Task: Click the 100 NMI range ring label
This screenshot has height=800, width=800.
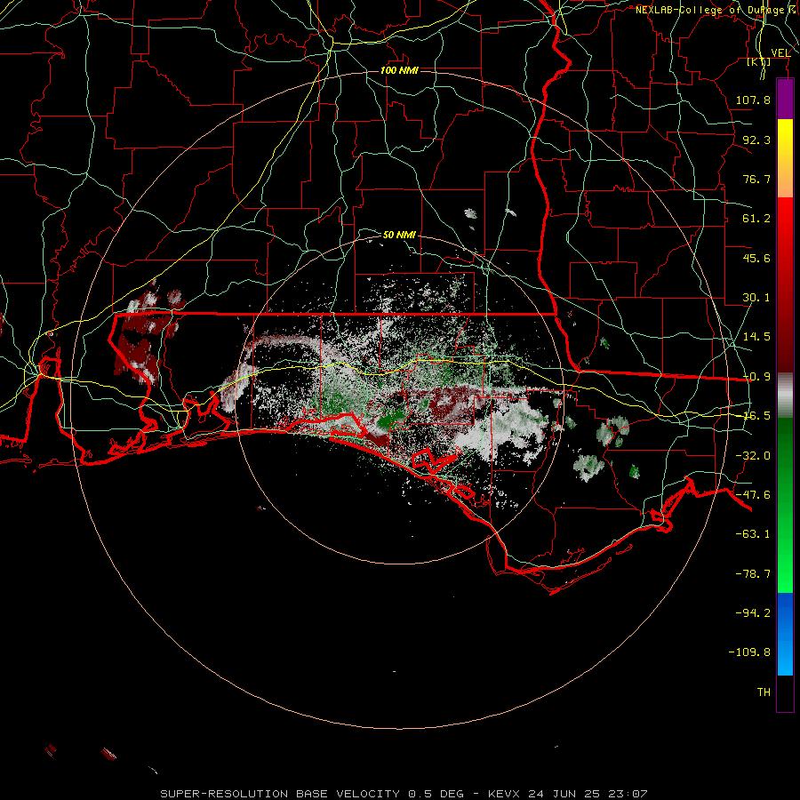Action: point(399,70)
